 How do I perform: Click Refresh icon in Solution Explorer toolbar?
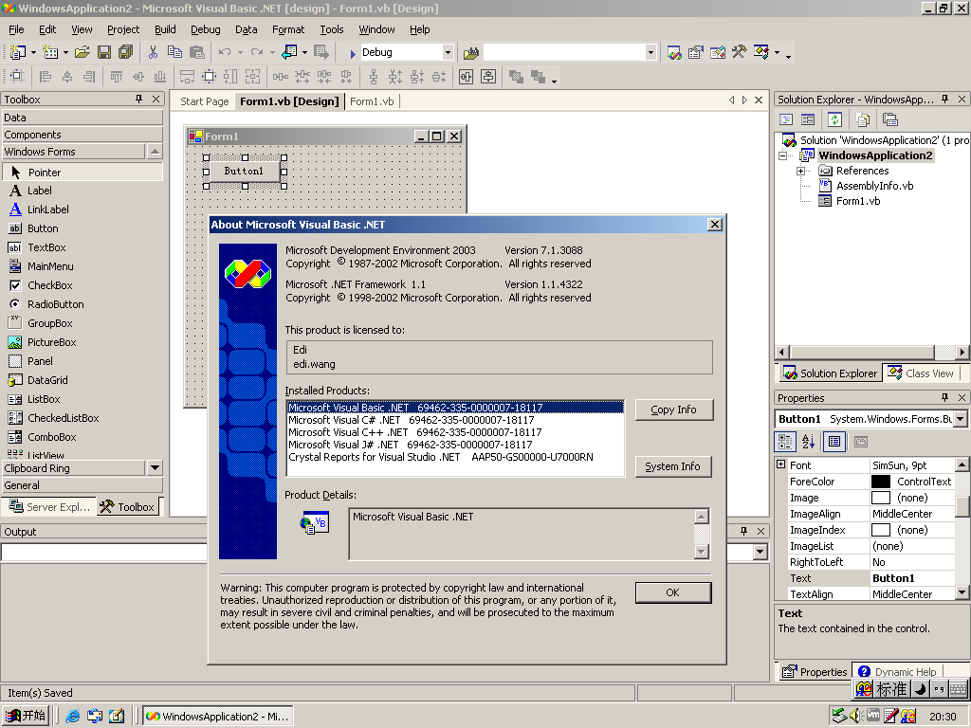tap(834, 119)
